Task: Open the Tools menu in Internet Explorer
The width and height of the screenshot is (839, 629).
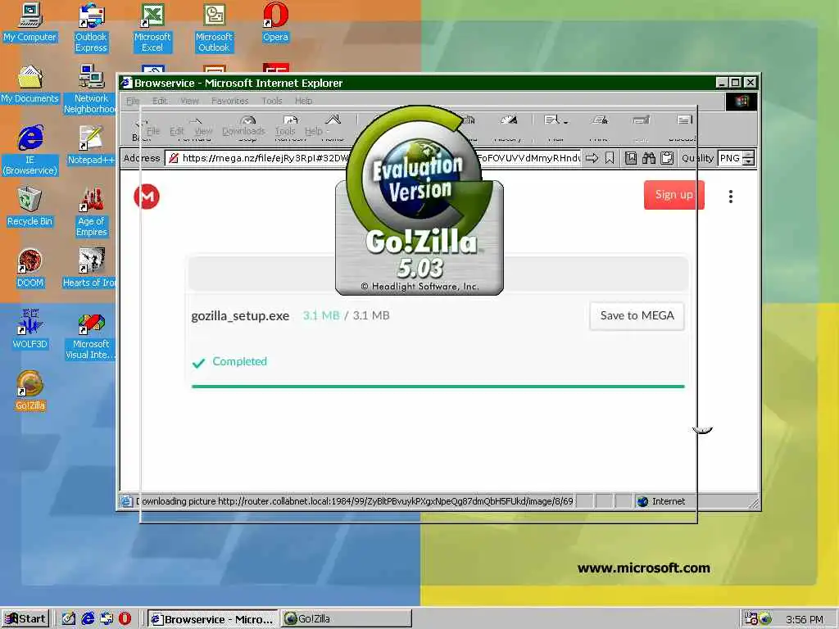Action: point(272,101)
